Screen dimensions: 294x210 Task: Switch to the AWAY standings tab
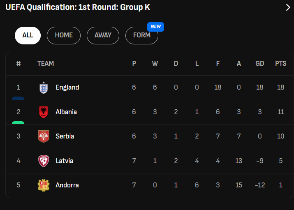pyautogui.click(x=103, y=35)
